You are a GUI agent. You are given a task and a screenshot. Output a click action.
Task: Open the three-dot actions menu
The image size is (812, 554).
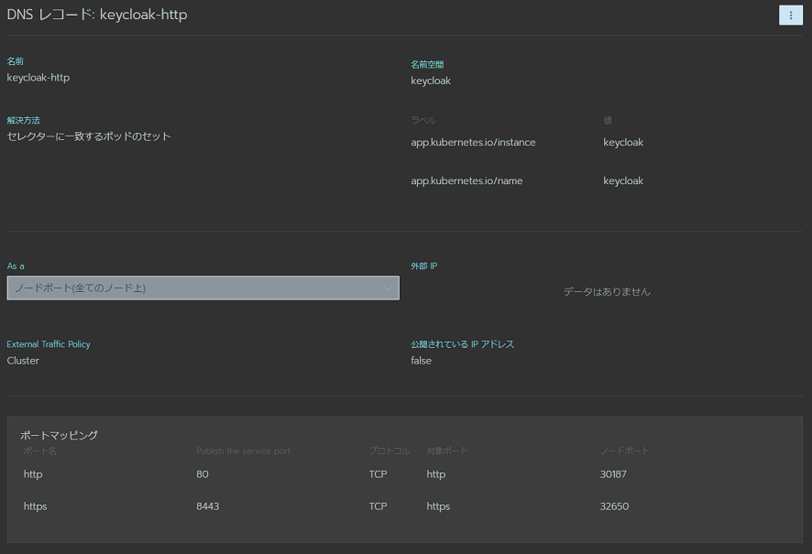790,15
